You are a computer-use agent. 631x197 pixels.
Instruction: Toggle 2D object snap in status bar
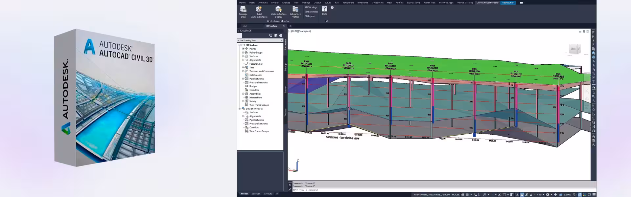point(504,194)
